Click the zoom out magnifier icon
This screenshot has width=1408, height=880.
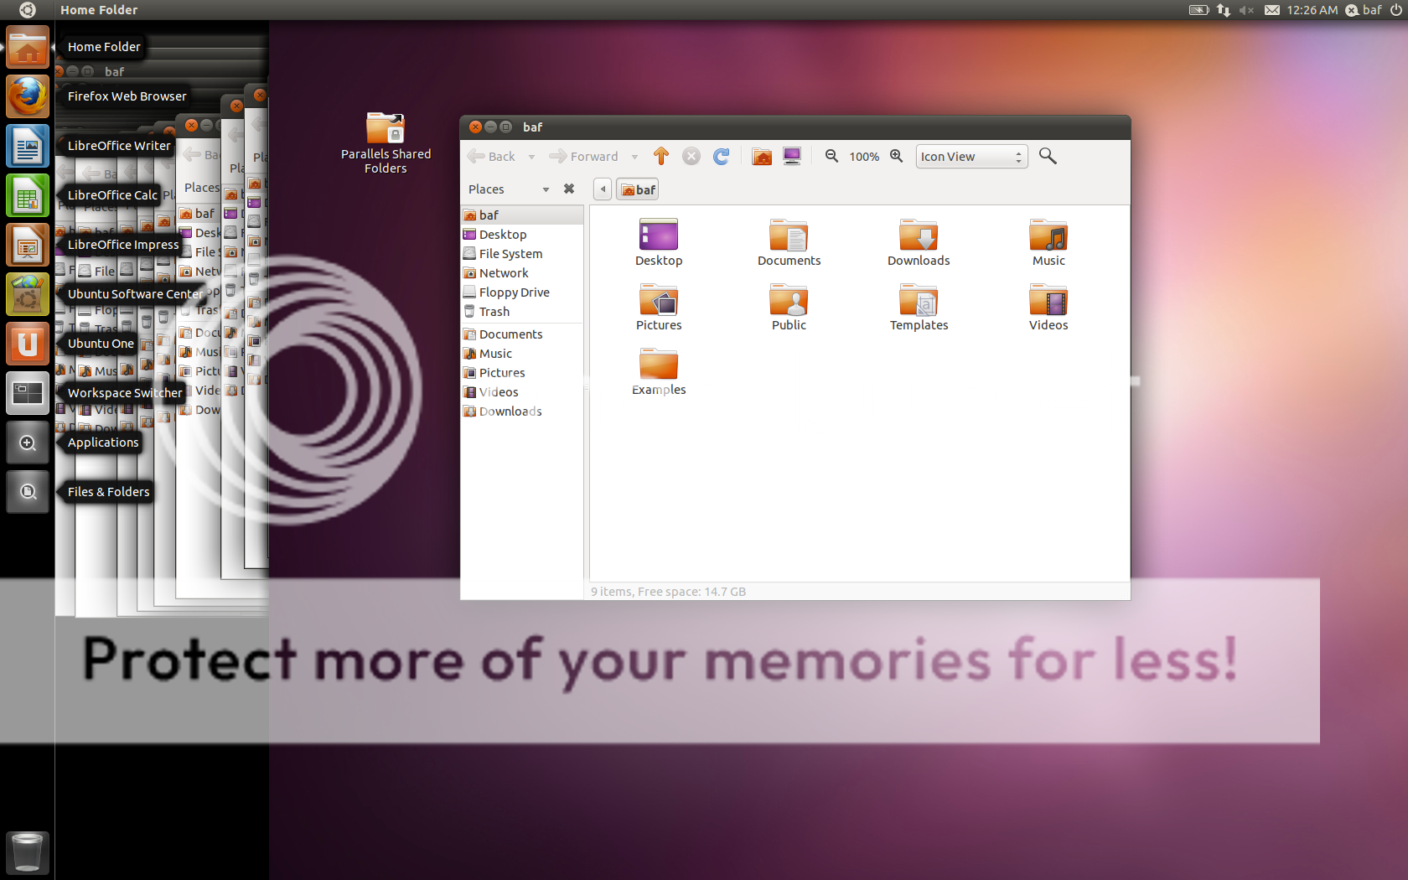(831, 156)
